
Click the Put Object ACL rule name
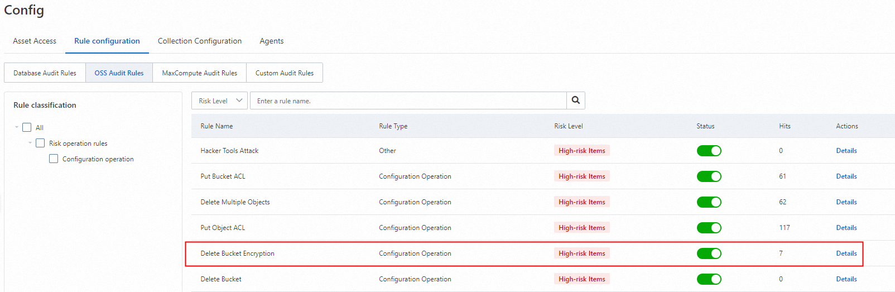(223, 228)
